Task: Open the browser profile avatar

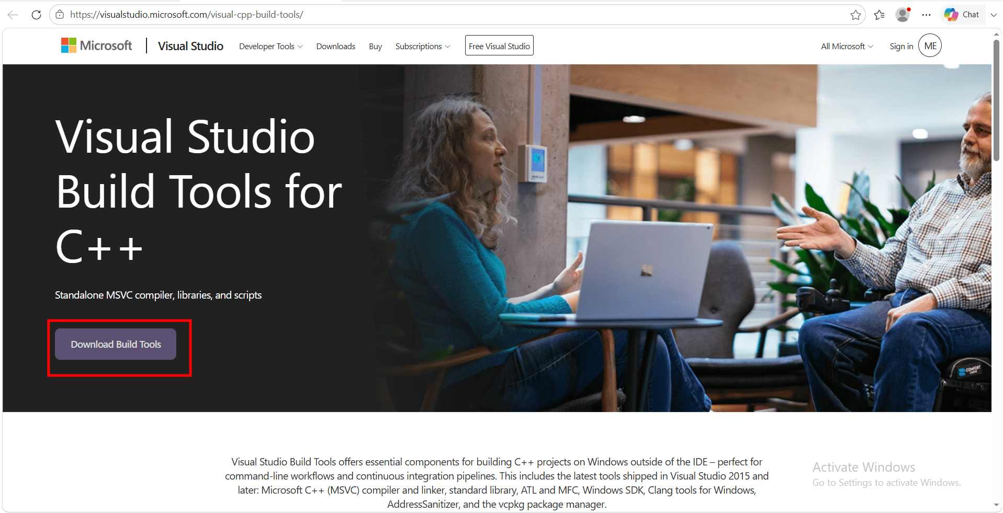Action: [903, 15]
